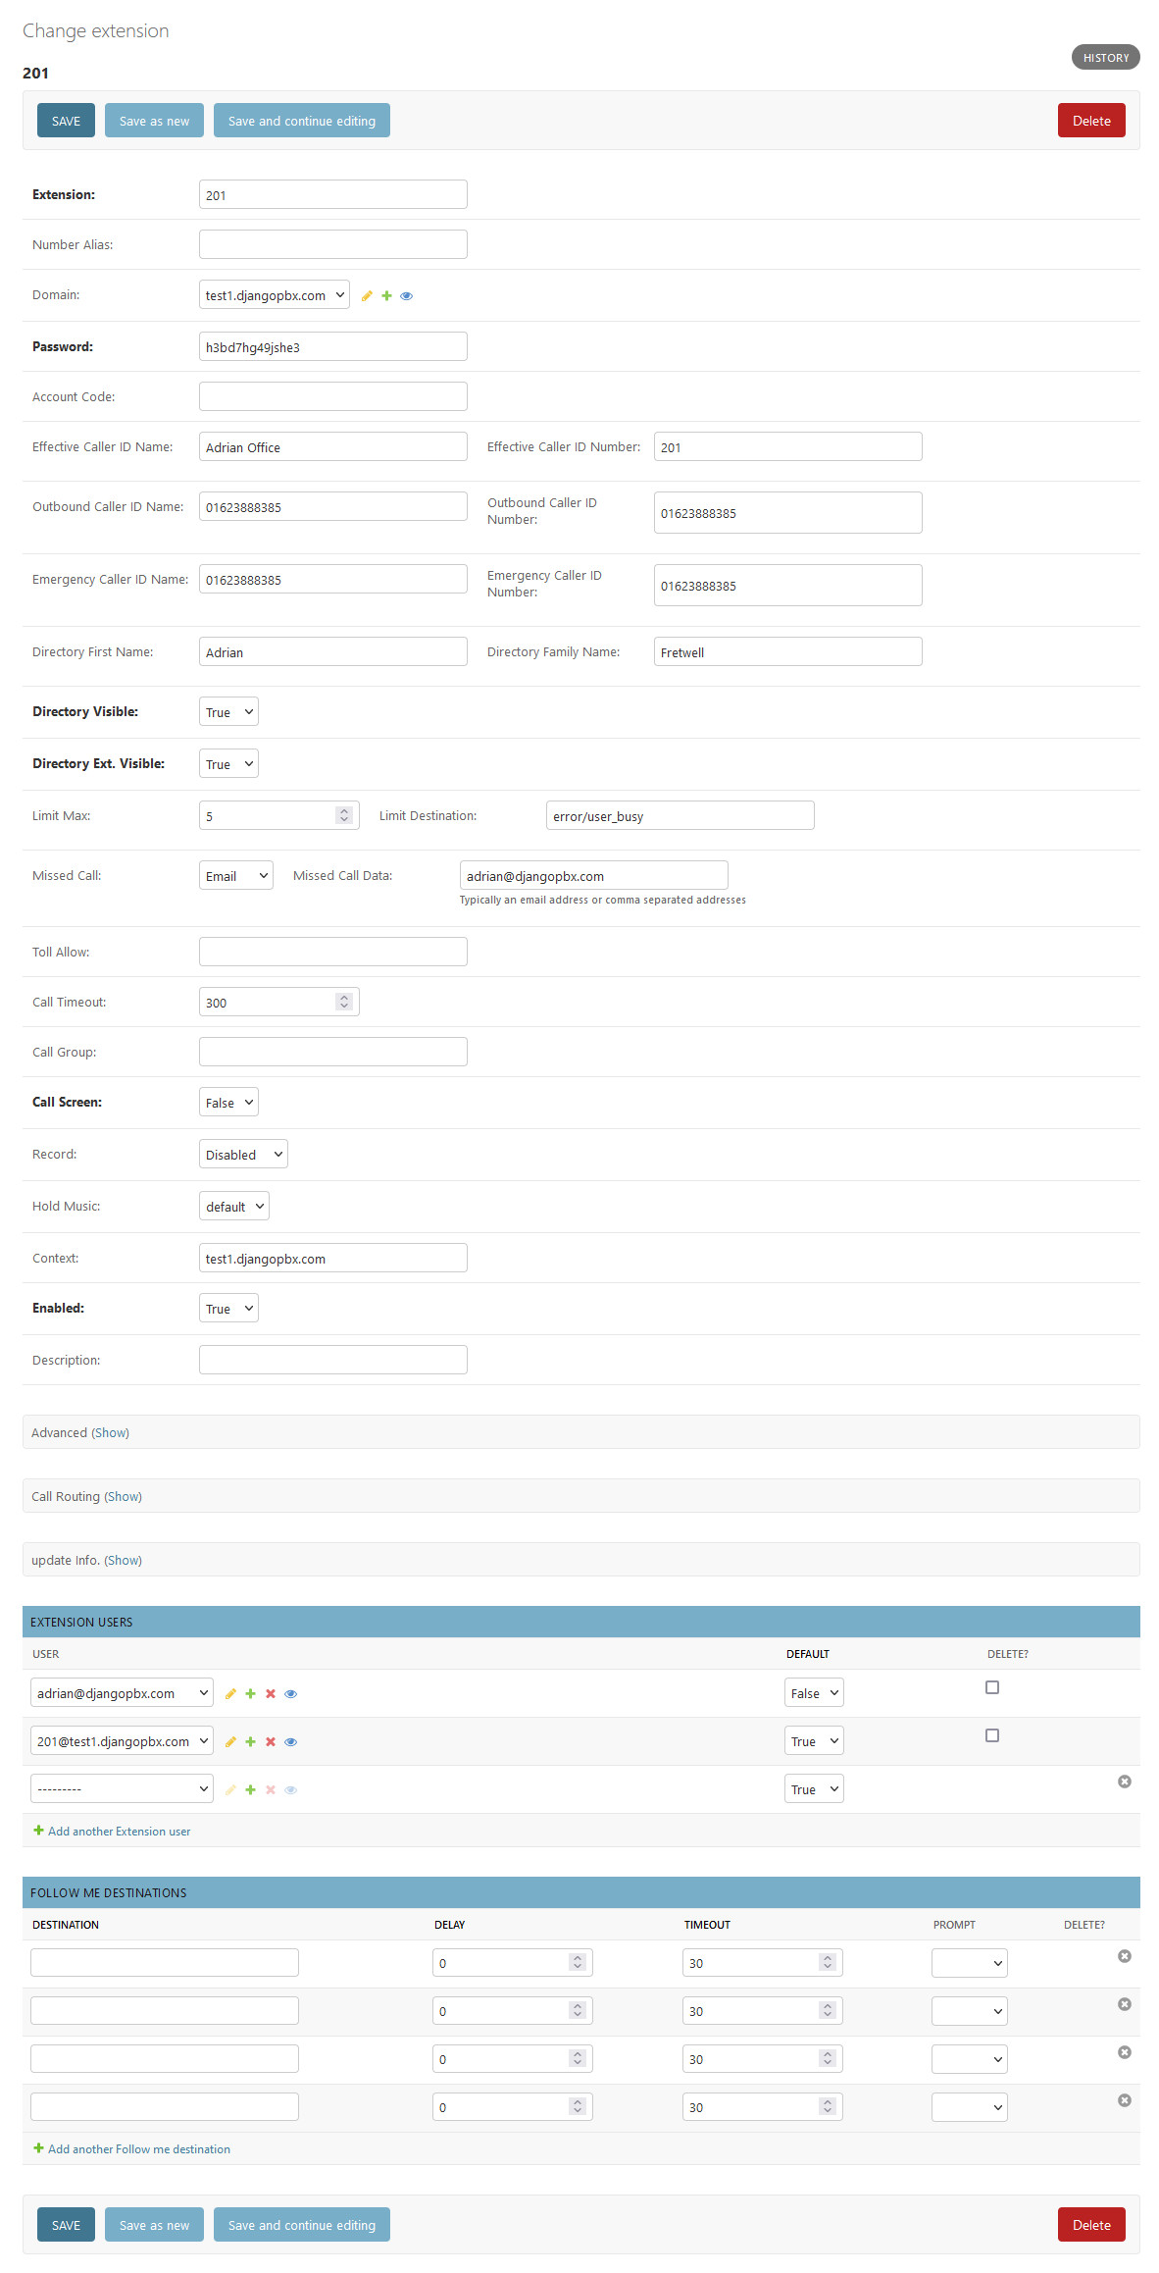Click the pencil icon next to Domain
The height and width of the screenshot is (2273, 1159).
point(367,296)
